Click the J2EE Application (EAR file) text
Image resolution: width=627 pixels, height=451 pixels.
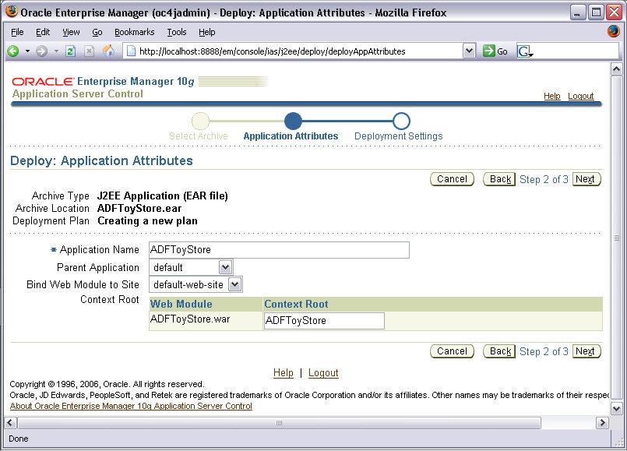pyautogui.click(x=163, y=196)
